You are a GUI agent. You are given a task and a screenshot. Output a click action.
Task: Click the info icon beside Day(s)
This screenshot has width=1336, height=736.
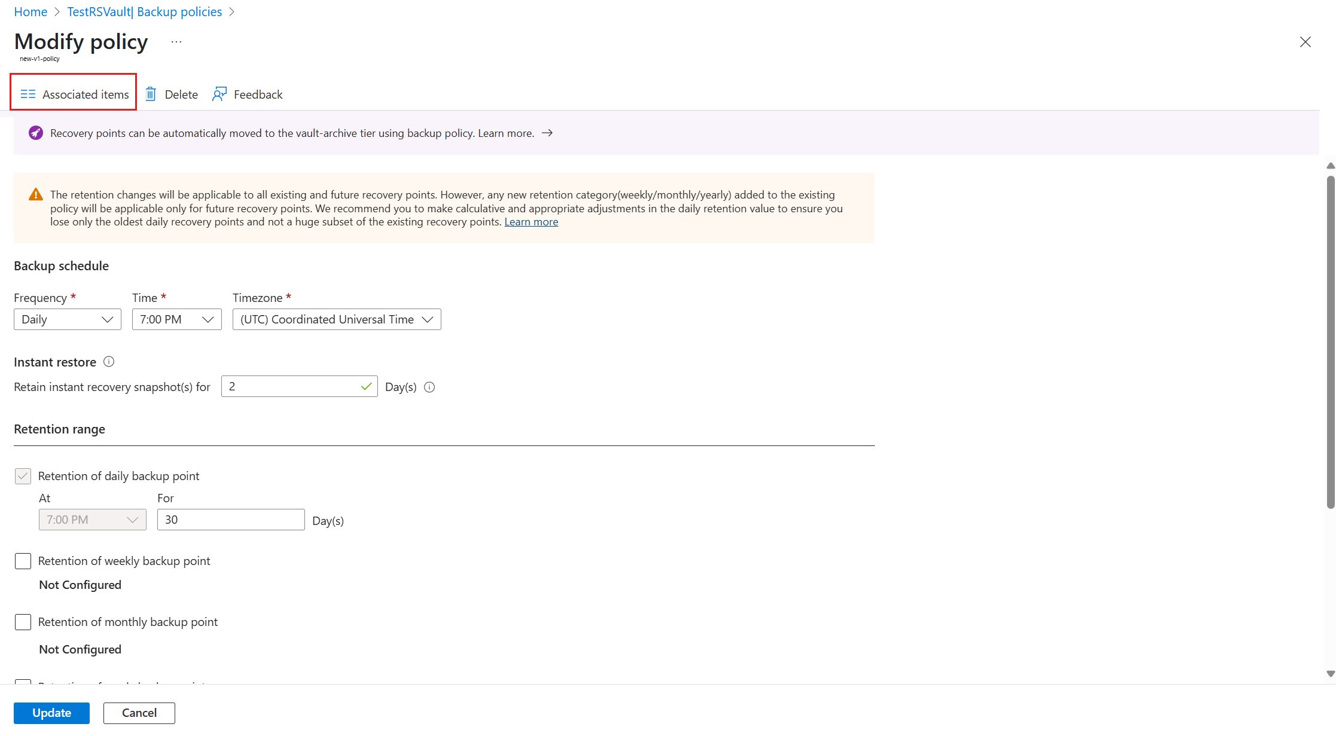click(x=429, y=387)
